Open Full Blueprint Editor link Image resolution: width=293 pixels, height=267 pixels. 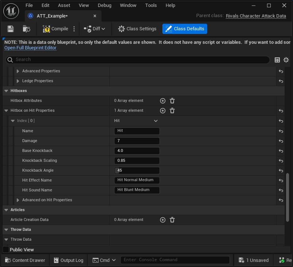(x=30, y=48)
